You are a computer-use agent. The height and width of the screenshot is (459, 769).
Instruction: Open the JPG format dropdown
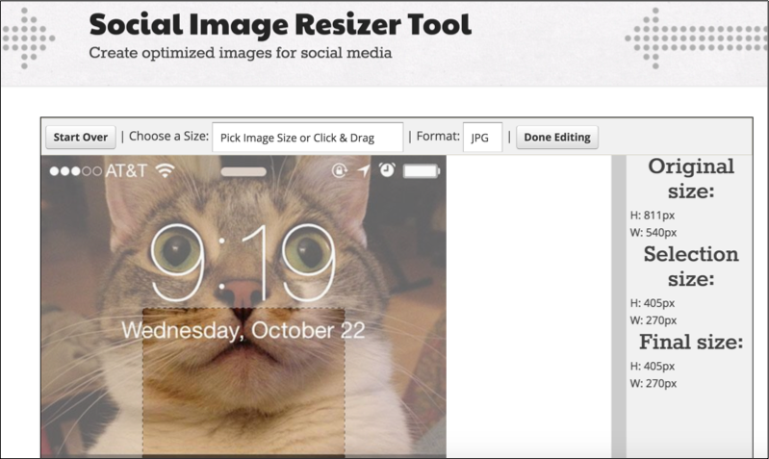tap(482, 138)
